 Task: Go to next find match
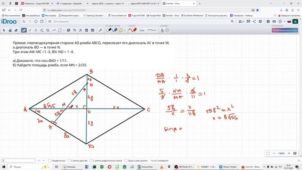tap(43, 161)
